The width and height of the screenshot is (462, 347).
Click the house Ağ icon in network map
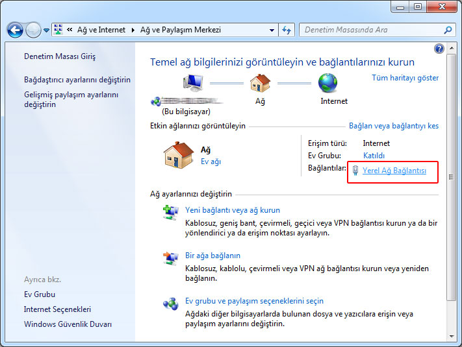[260, 84]
